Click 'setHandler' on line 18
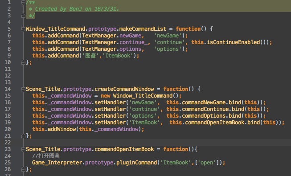291x176 pixels. coord(110,116)
